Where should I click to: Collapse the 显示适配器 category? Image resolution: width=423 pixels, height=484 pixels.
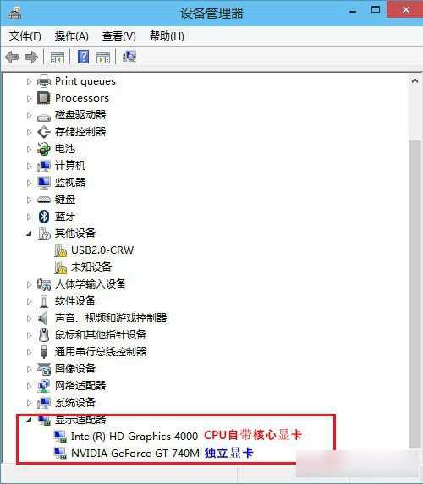tap(29, 420)
